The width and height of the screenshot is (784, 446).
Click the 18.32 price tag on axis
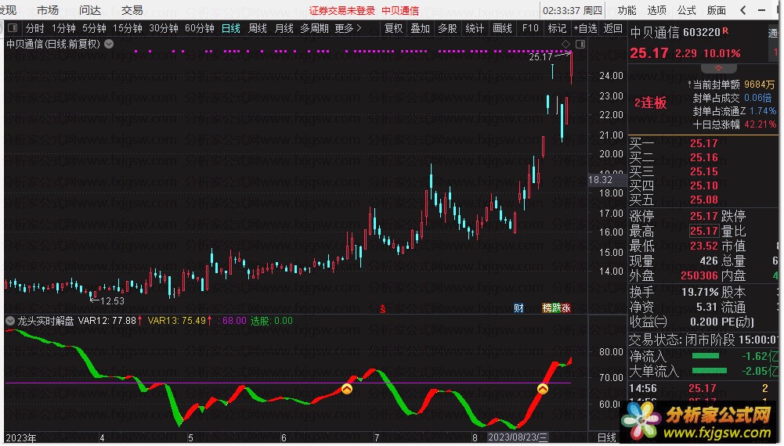601,180
